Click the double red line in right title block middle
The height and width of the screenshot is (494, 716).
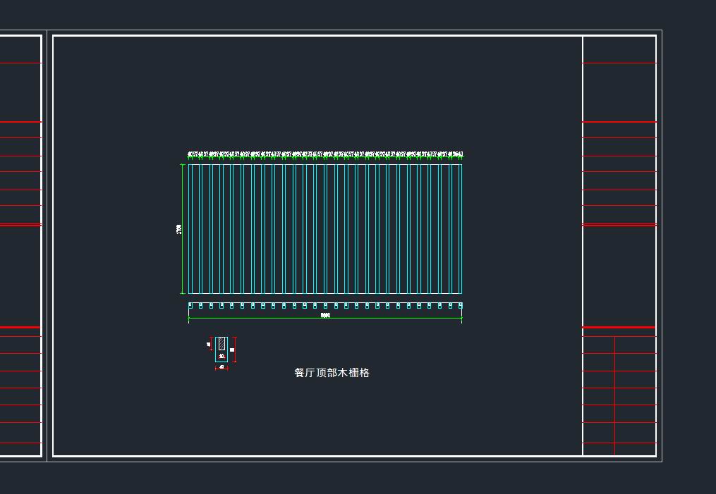coord(619,225)
